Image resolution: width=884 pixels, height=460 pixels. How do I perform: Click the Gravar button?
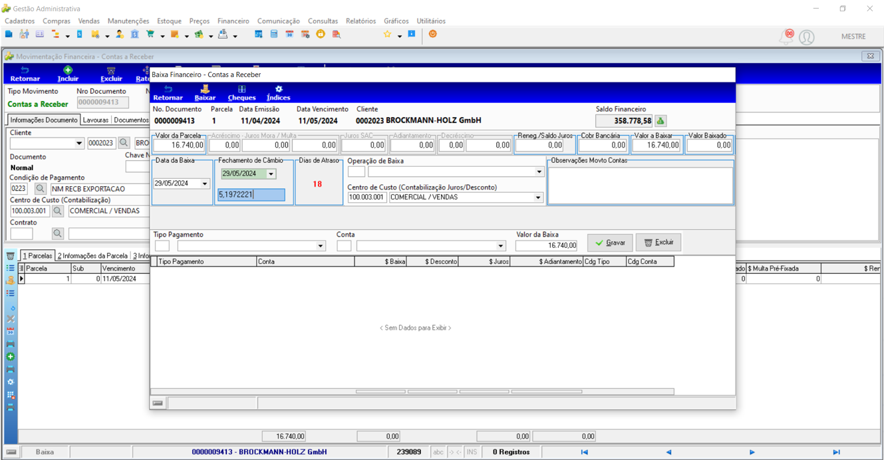tap(610, 243)
